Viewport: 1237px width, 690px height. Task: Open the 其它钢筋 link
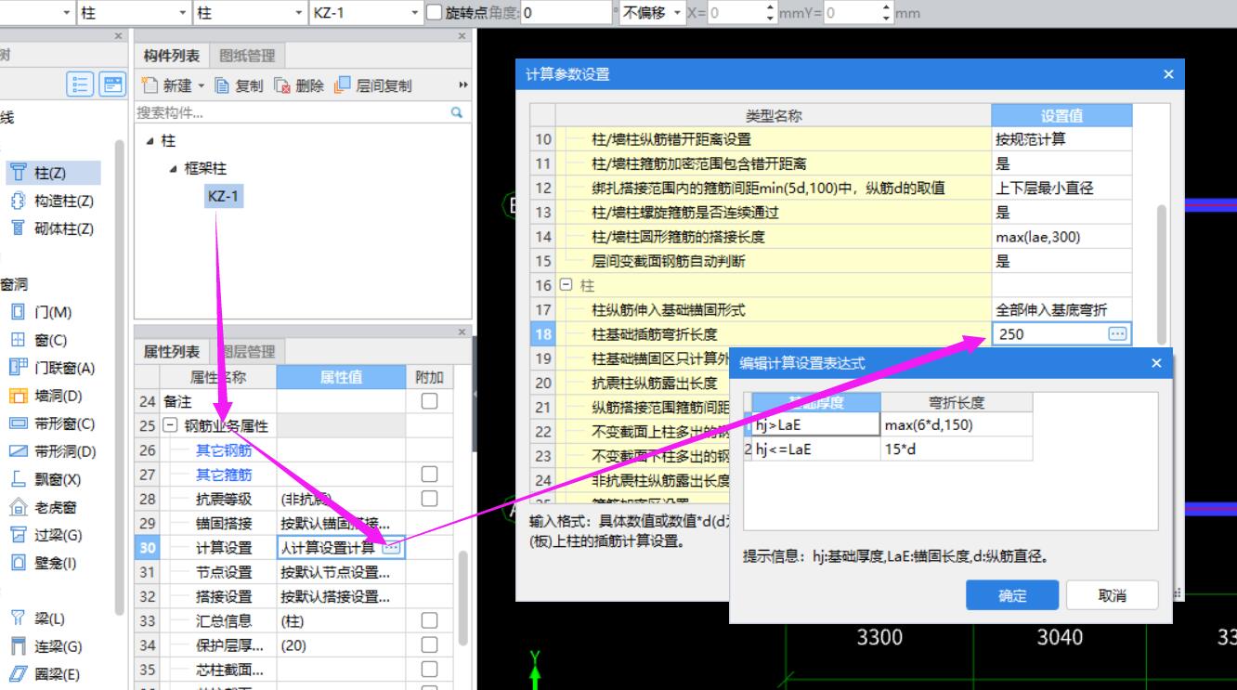(224, 450)
